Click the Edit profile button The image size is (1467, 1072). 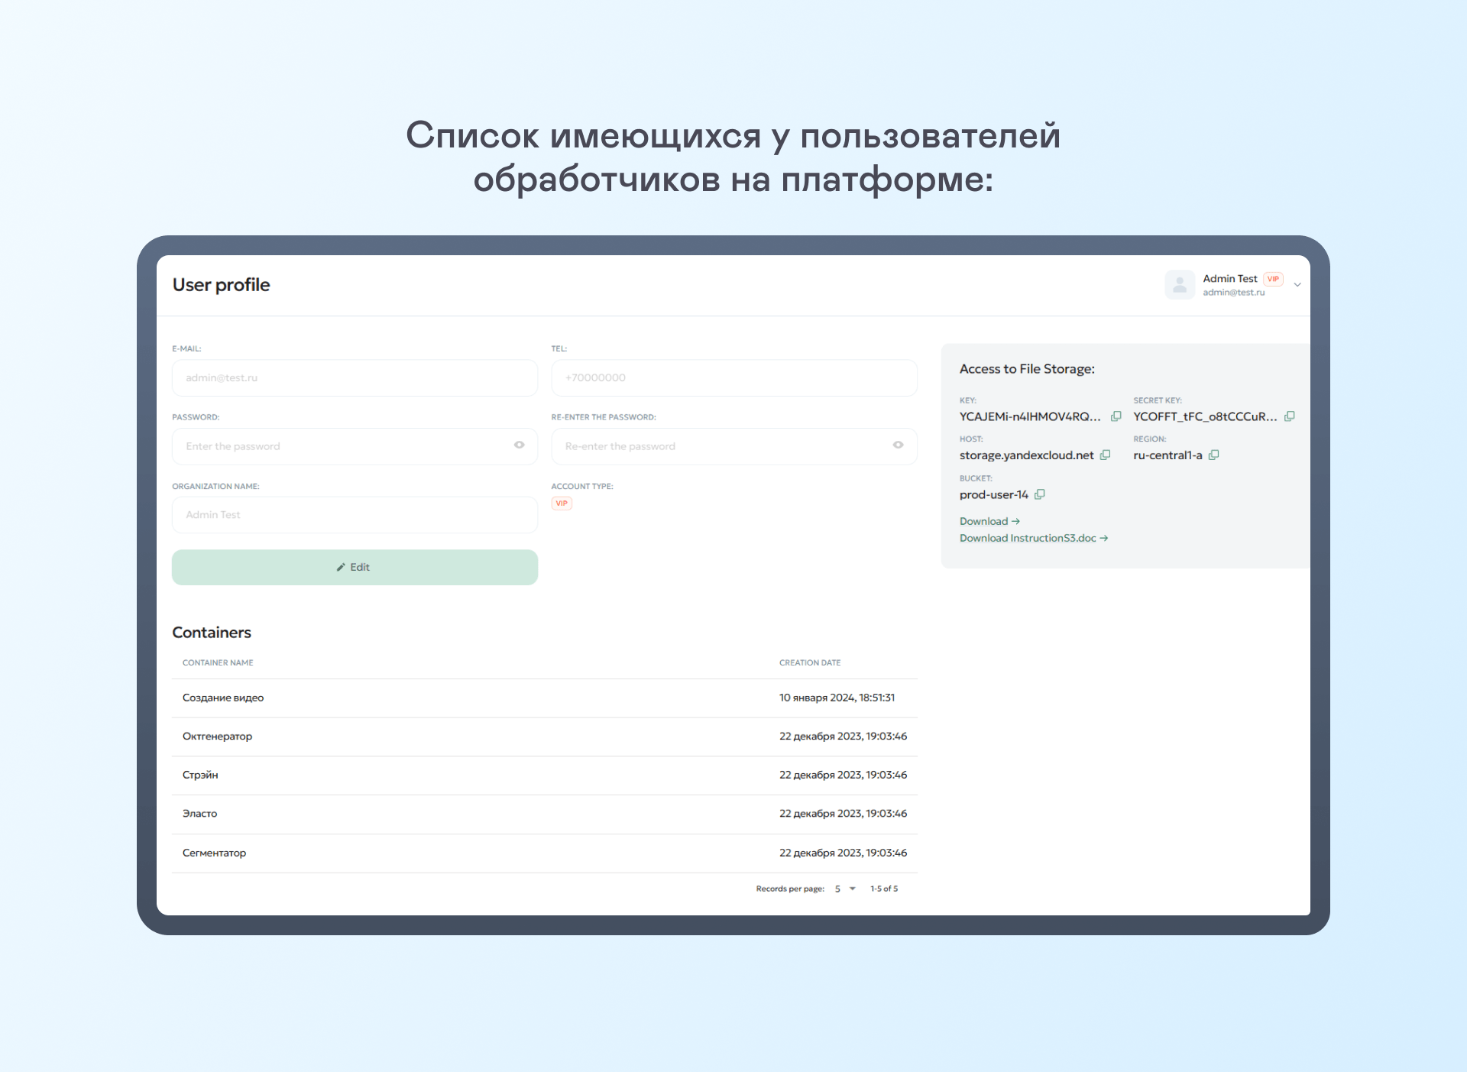coord(355,567)
